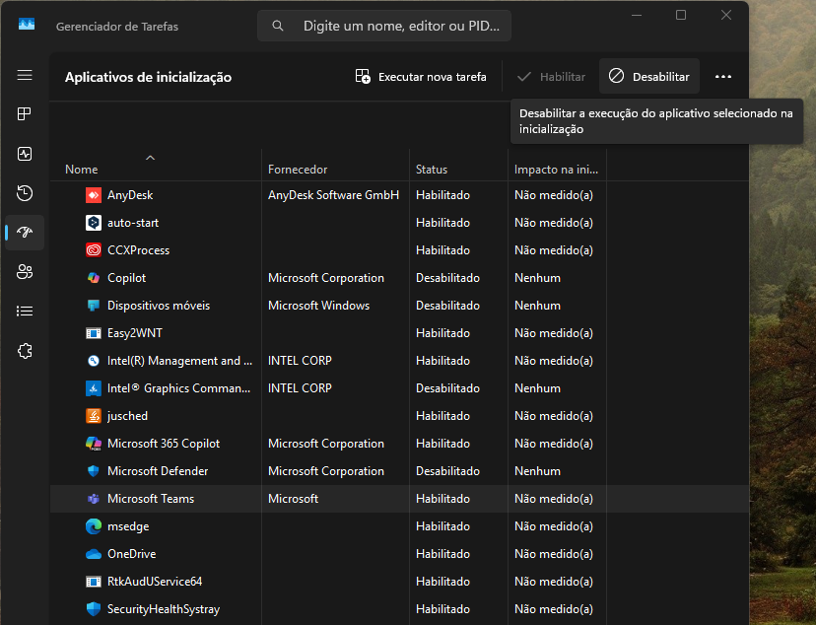
Task: Click the Intel Graphics Command icon
Action: tap(94, 388)
